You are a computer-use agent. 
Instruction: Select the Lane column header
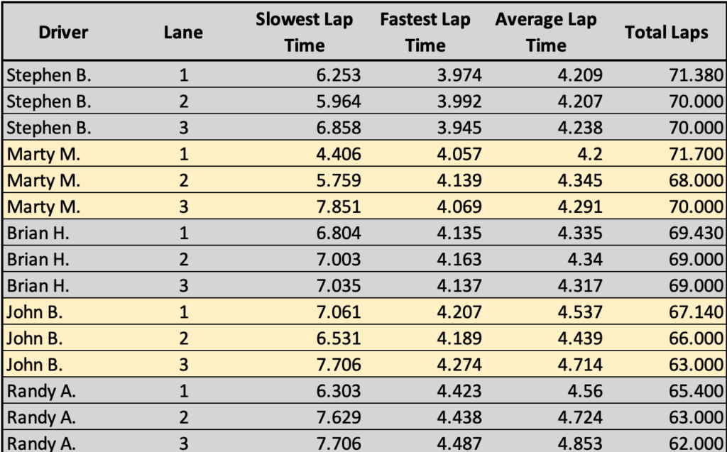[183, 33]
